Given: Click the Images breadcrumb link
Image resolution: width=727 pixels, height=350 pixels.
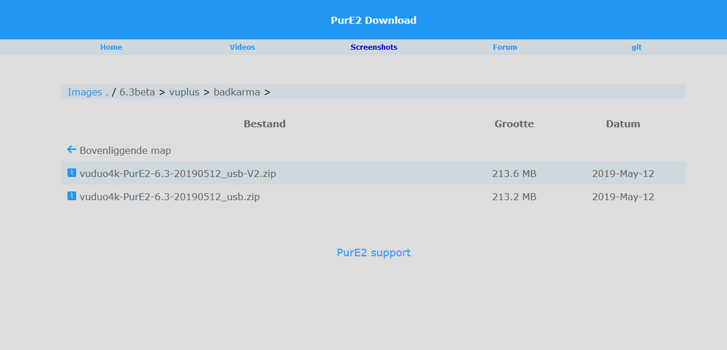Looking at the screenshot, I should pos(85,92).
